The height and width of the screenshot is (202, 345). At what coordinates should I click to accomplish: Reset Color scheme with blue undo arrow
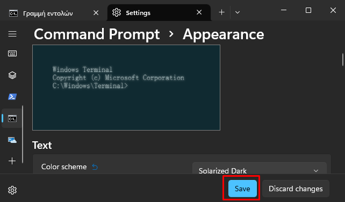coord(95,167)
